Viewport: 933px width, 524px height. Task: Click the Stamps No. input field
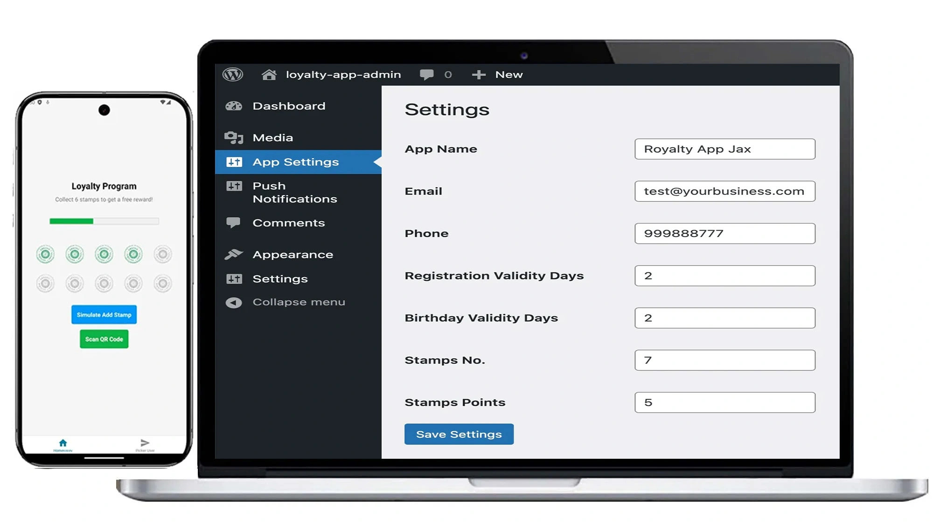click(725, 360)
